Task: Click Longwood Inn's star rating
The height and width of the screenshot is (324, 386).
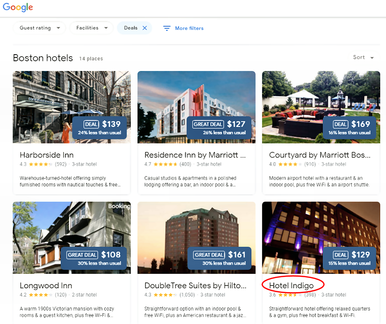Action: point(41,295)
